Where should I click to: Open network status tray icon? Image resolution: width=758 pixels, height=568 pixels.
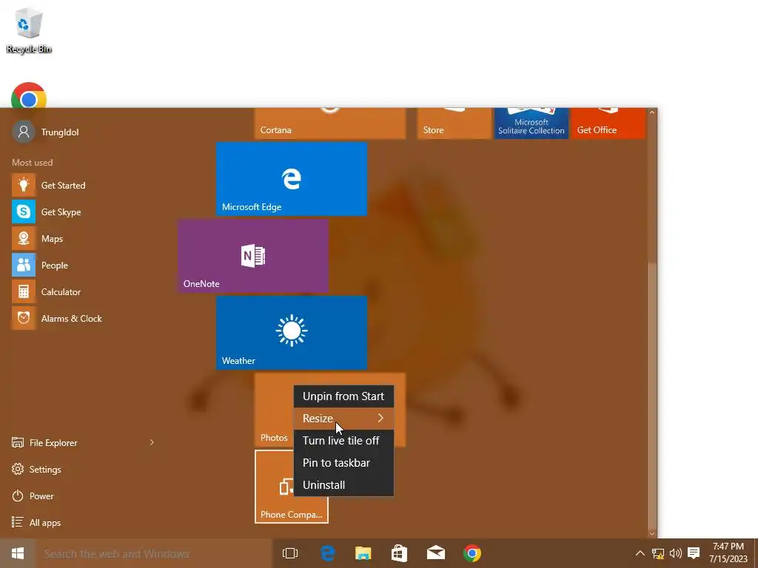tap(658, 553)
